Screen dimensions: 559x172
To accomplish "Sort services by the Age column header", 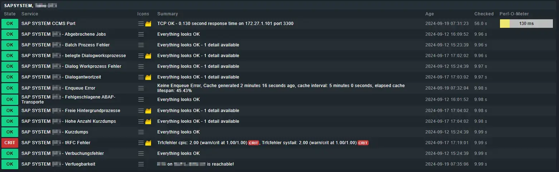I will [x=429, y=14].
